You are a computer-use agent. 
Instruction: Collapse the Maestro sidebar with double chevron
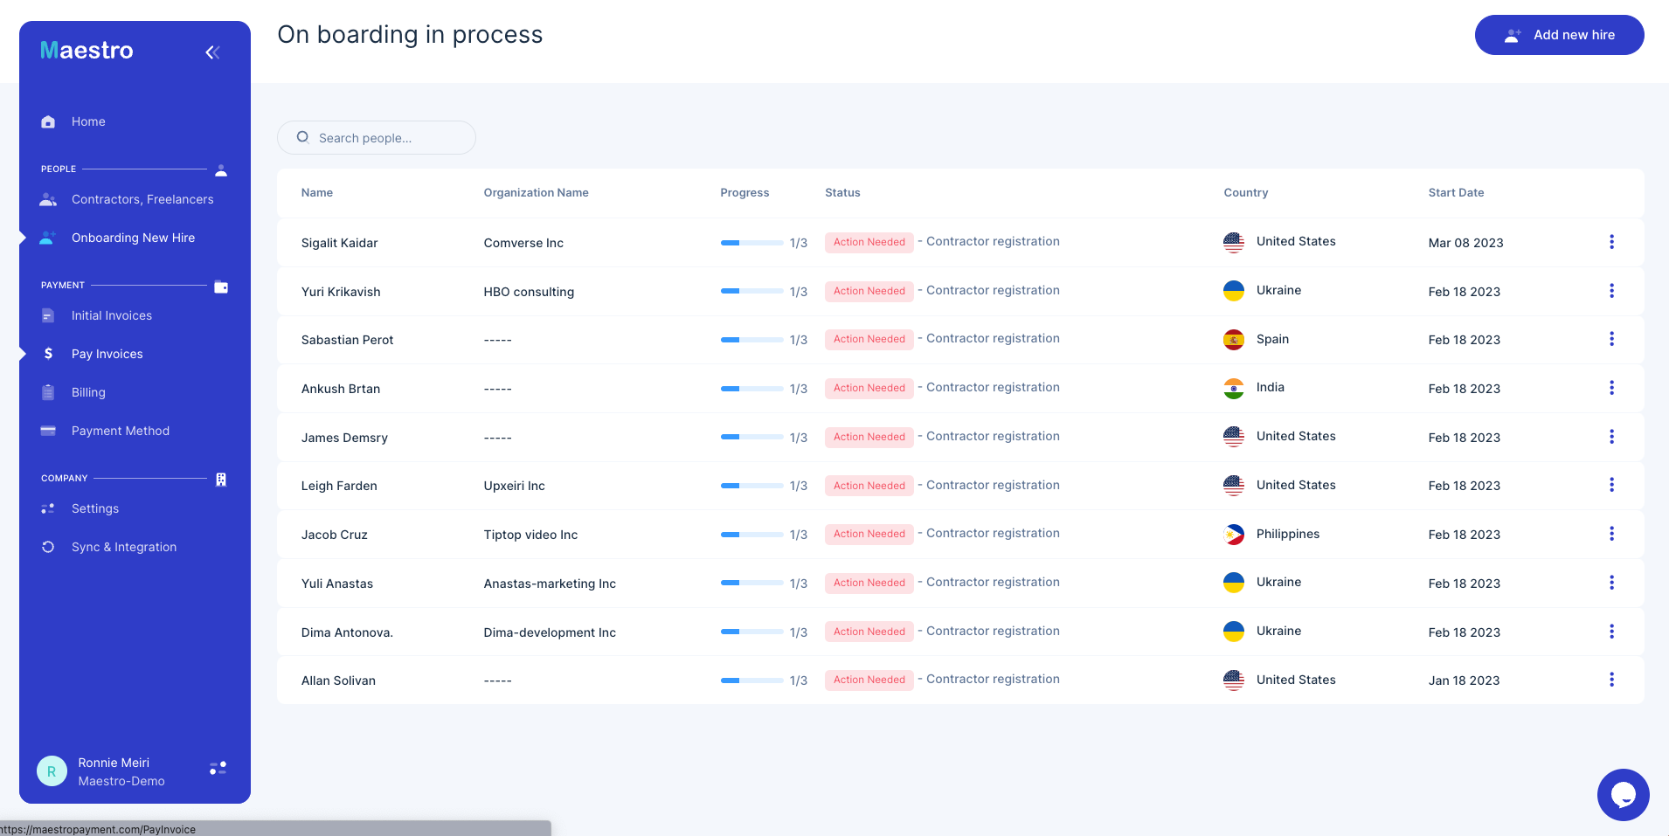pyautogui.click(x=212, y=52)
